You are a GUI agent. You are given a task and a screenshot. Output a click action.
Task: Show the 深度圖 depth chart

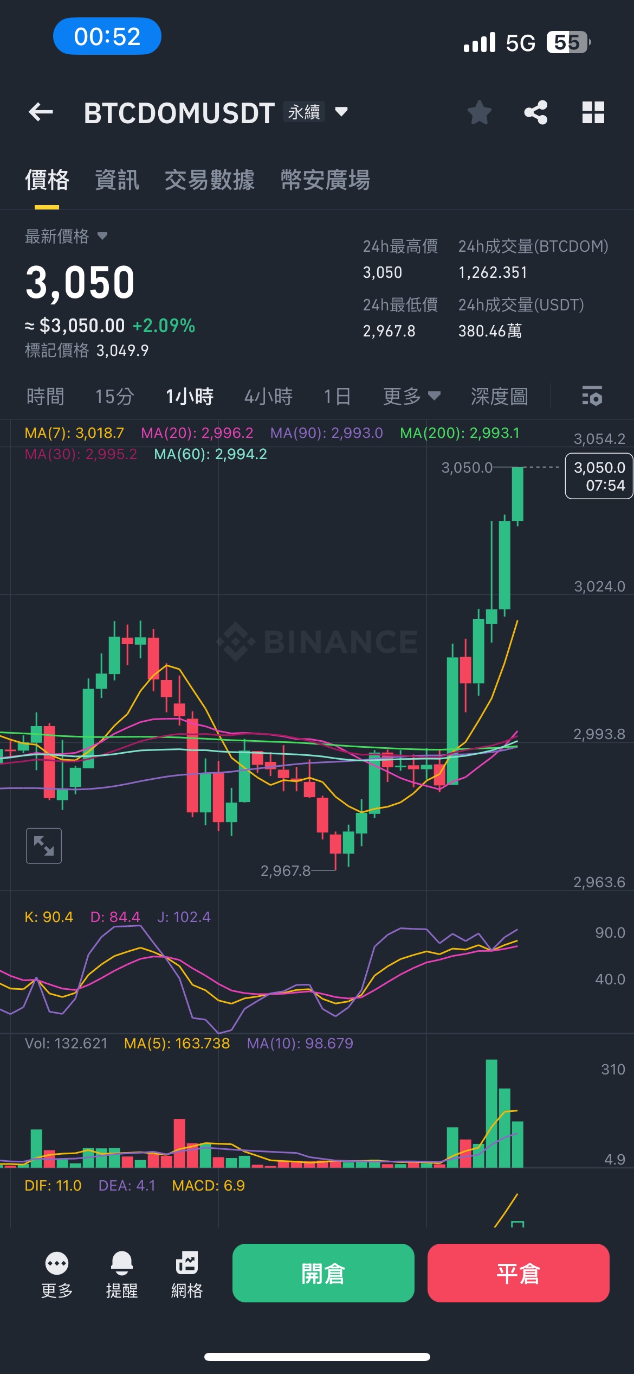(500, 396)
